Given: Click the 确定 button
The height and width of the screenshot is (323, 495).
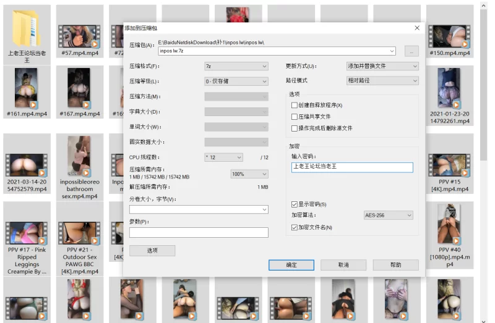Looking at the screenshot, I should click(291, 265).
